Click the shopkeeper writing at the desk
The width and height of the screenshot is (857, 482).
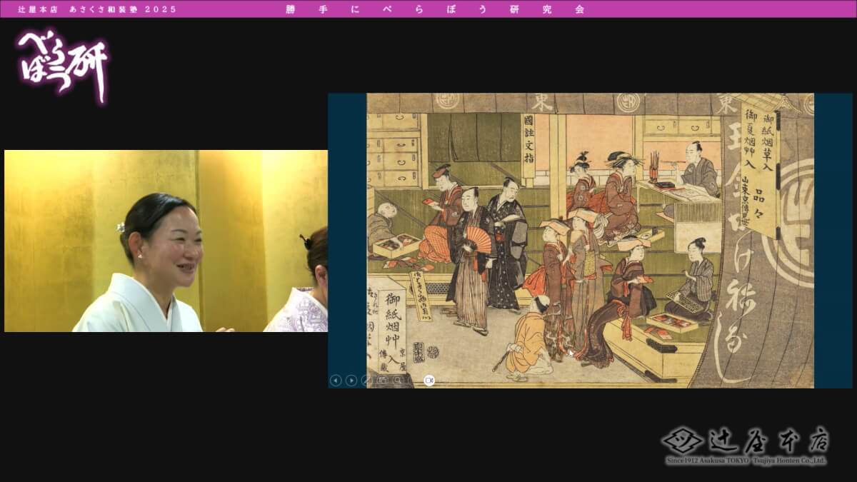696,170
